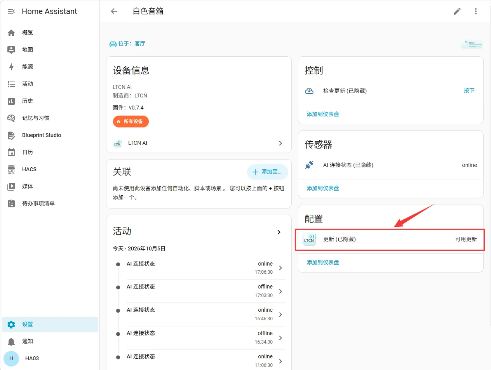Expand the 16:46:30 online activity entry
The image size is (491, 370).
pos(280,314)
